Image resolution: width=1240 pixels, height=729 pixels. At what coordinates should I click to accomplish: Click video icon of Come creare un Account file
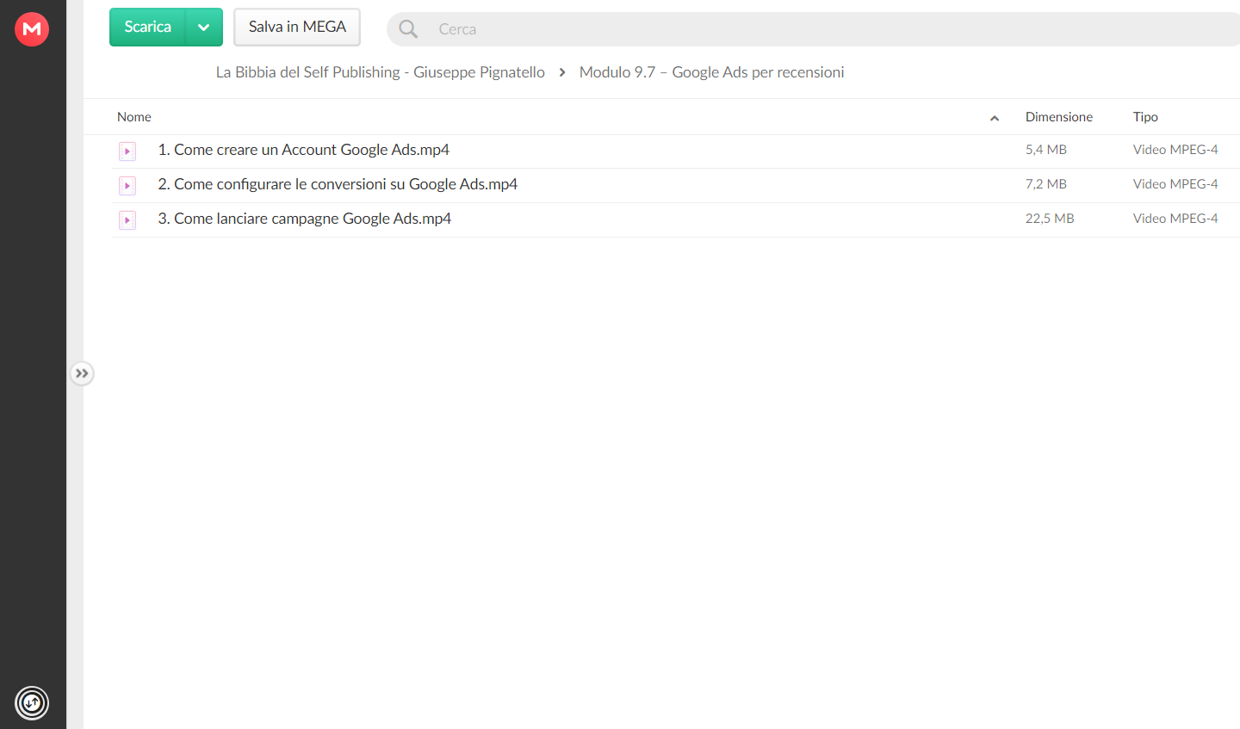point(127,151)
